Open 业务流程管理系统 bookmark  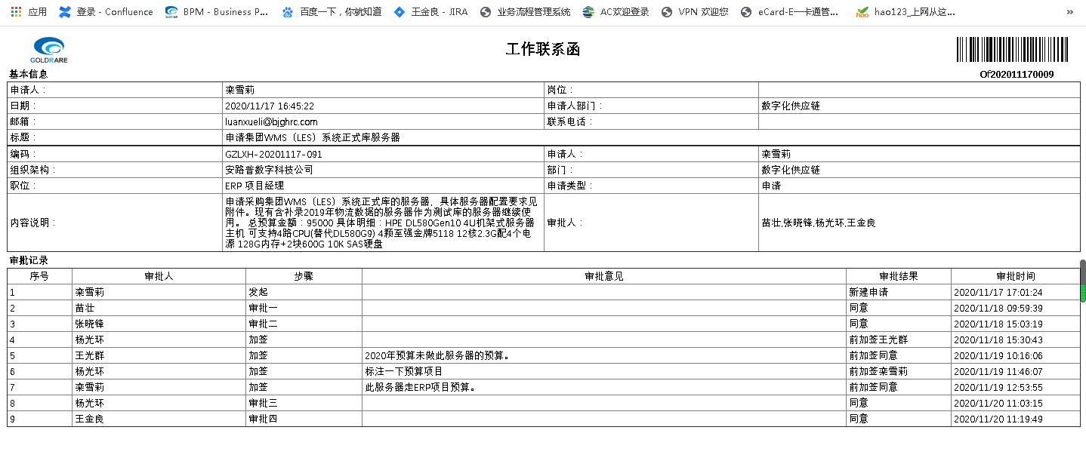[x=526, y=12]
